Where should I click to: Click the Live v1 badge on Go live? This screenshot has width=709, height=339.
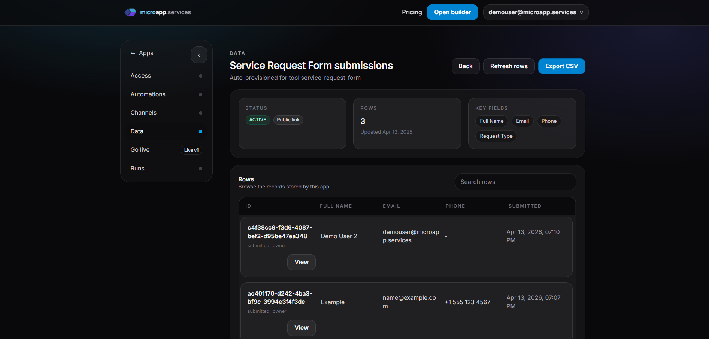coord(191,150)
